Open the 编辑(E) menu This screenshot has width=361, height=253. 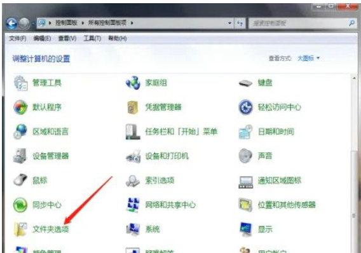click(x=42, y=38)
